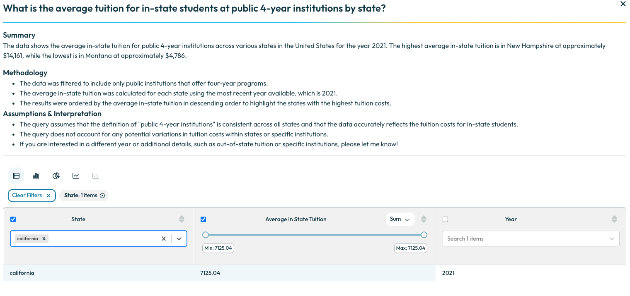Click Clear Filters button
Viewport: 630px width, 296px height.
click(31, 196)
